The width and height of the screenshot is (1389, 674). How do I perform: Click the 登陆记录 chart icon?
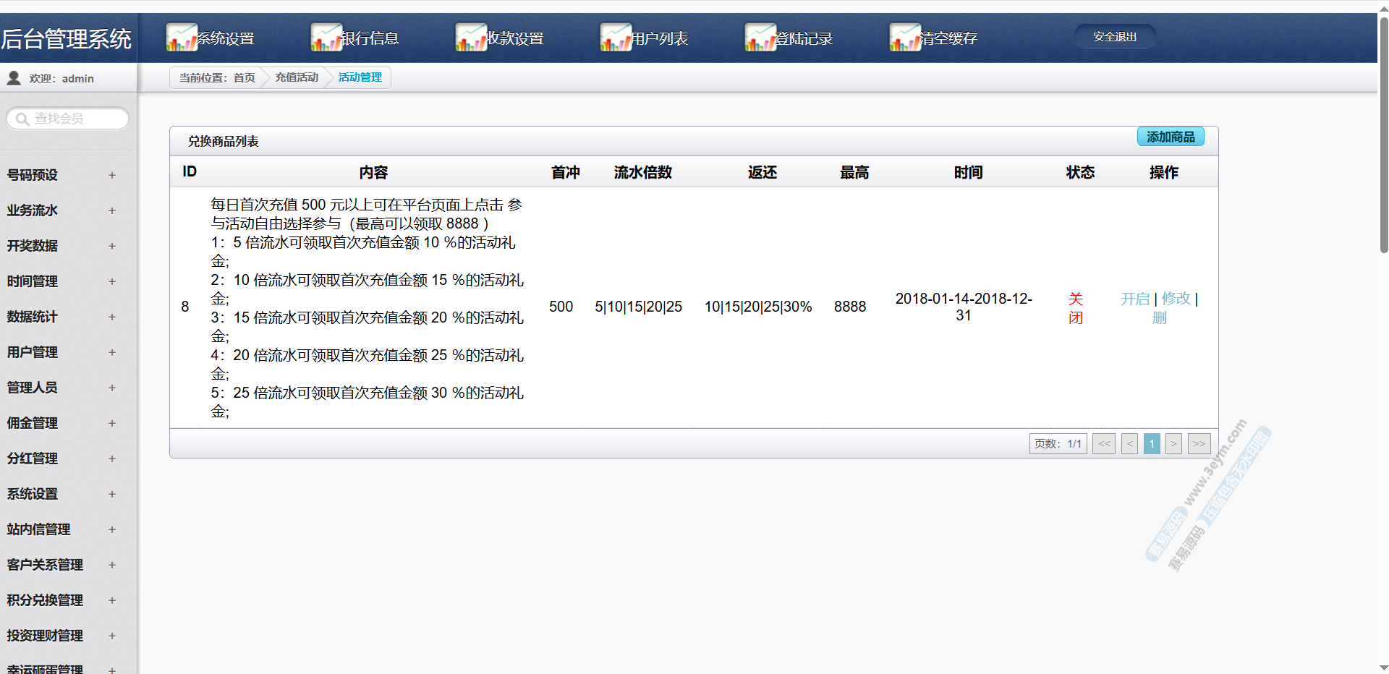pos(760,38)
